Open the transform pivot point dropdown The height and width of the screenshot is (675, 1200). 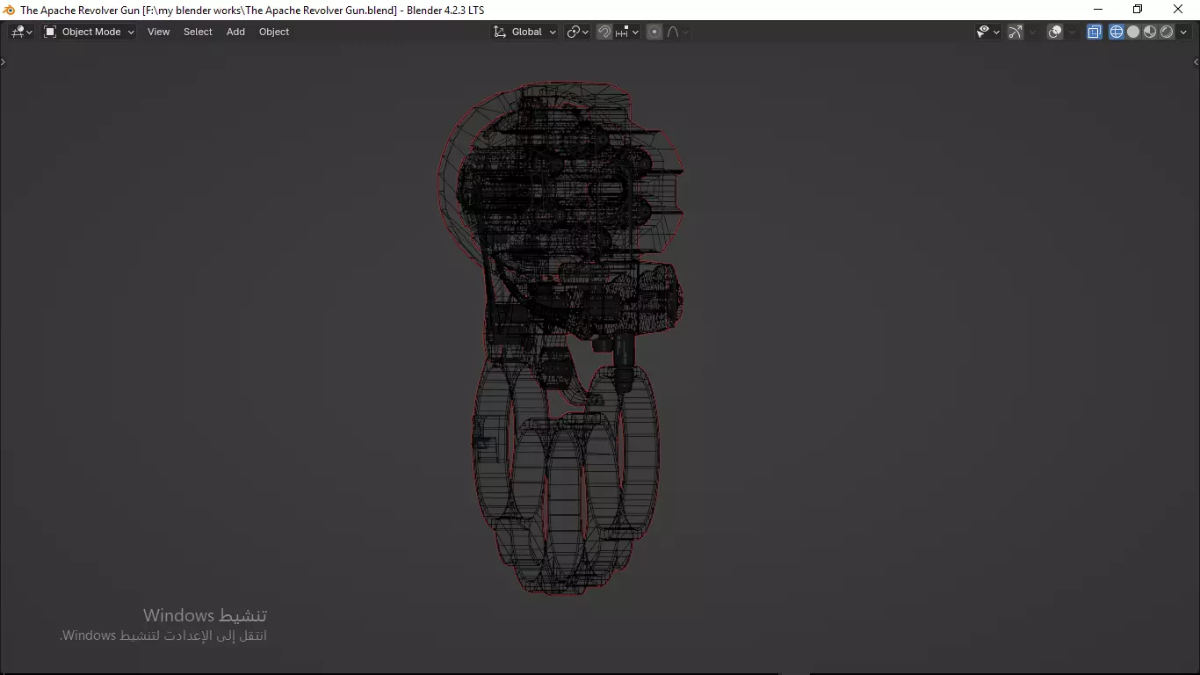pyautogui.click(x=577, y=32)
